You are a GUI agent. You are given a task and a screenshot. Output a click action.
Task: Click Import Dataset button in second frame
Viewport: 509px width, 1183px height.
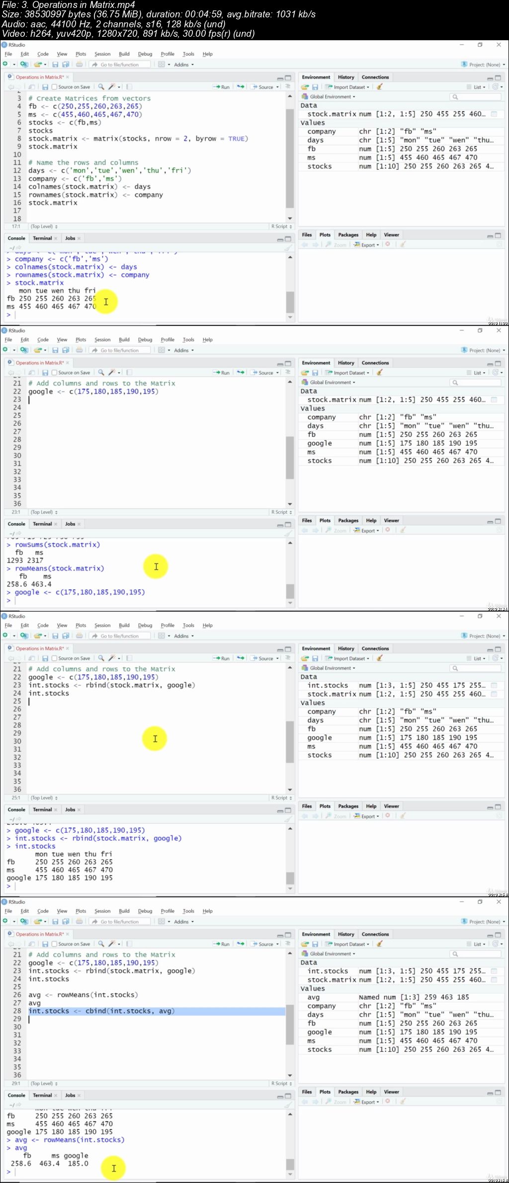point(347,373)
